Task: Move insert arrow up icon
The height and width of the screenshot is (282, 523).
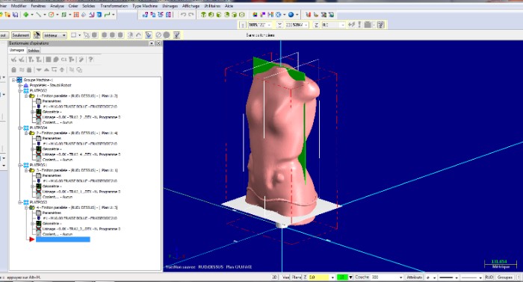Action: pyautogui.click(x=46, y=70)
